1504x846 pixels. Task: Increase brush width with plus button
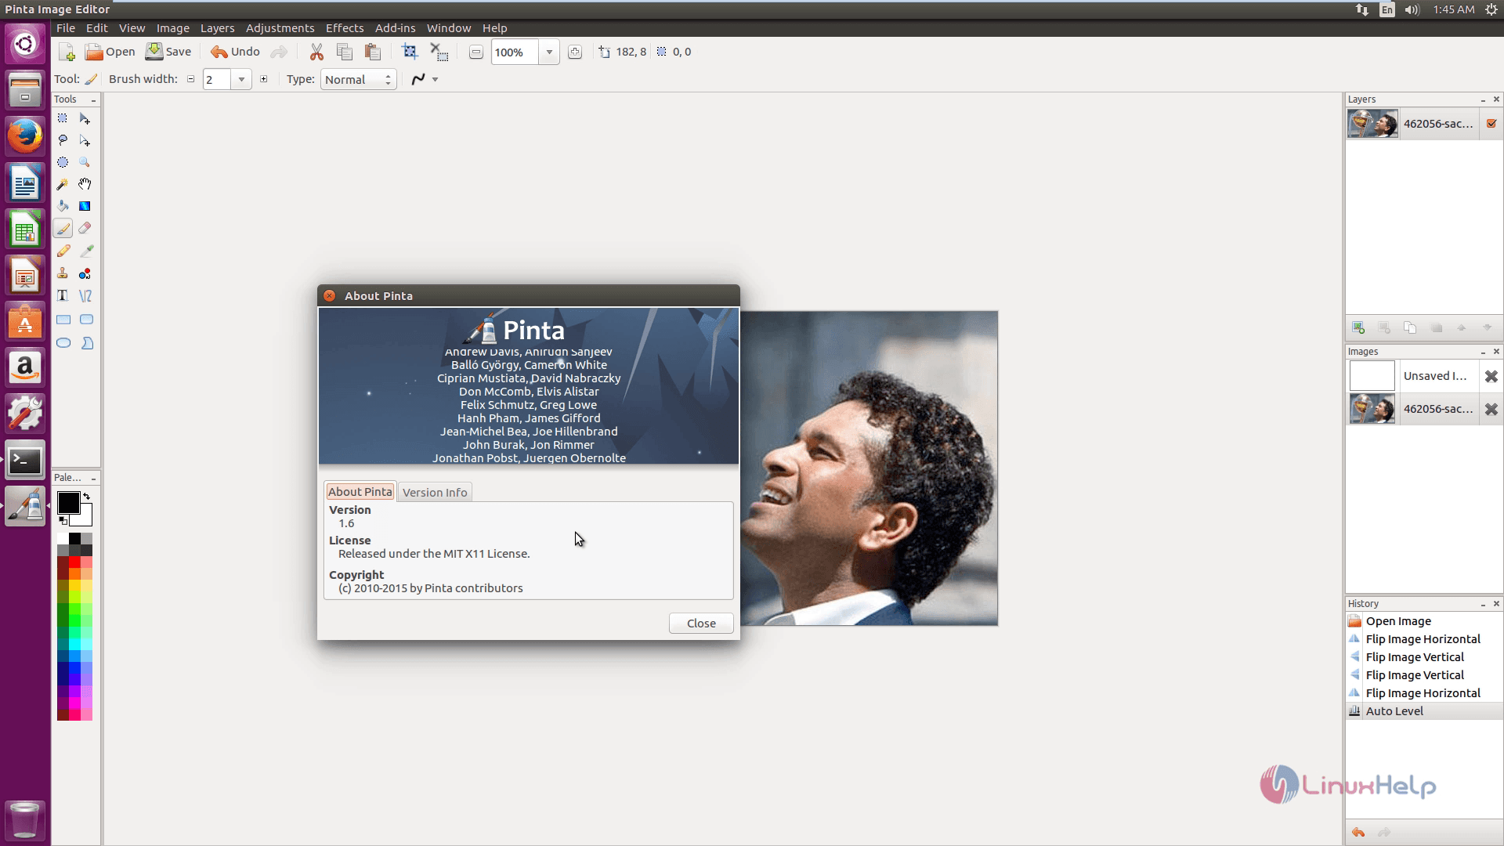click(x=264, y=79)
